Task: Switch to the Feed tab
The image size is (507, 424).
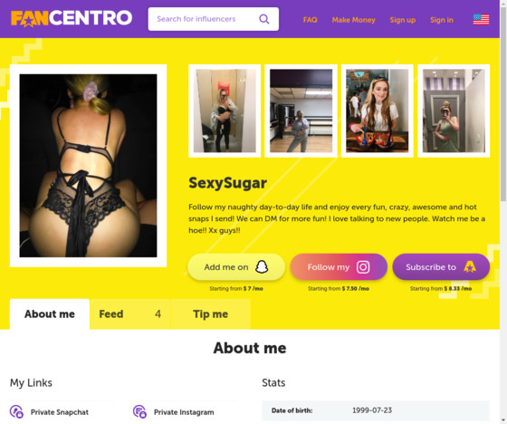Action: click(130, 314)
